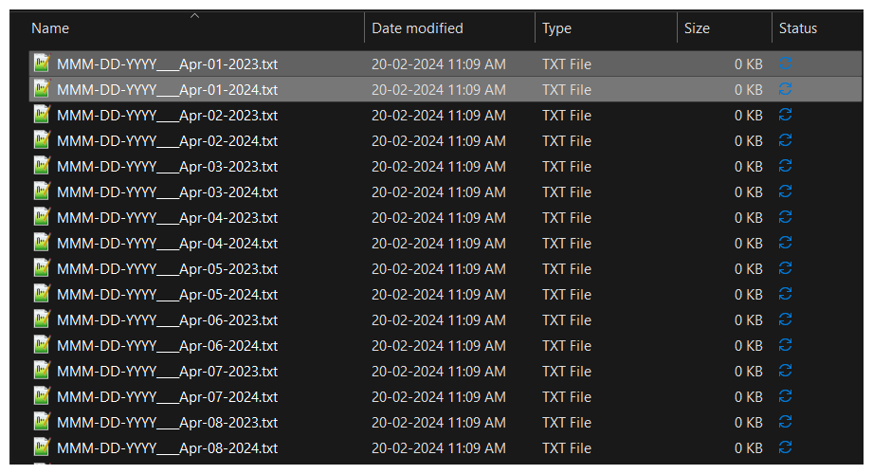Click the Status column header
This screenshot has width=873, height=474.
pyautogui.click(x=798, y=28)
